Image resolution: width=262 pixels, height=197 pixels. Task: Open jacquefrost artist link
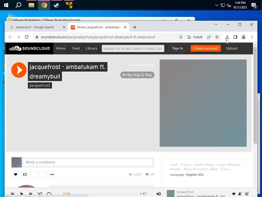point(40,85)
